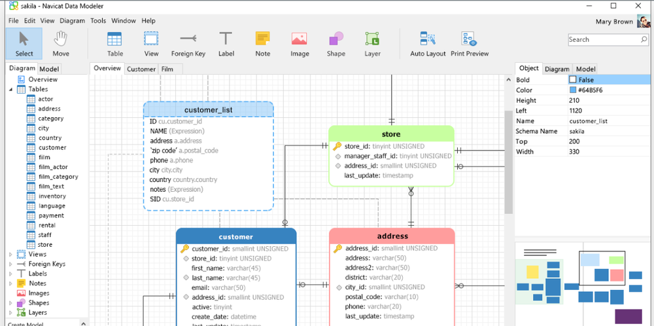Expand the Layers tree node
The image size is (654, 326).
[10, 313]
